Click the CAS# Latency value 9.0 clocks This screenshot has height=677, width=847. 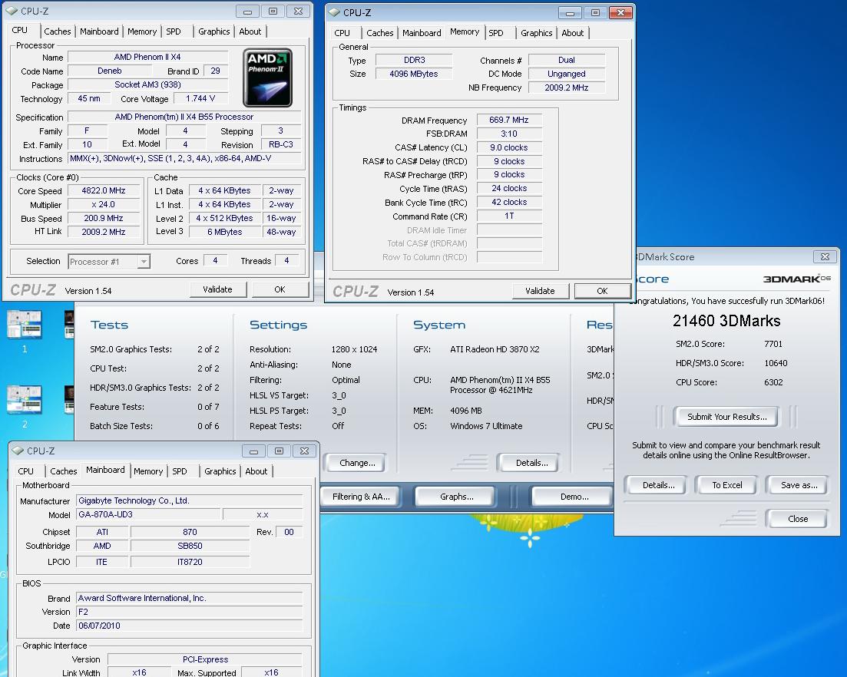click(509, 147)
